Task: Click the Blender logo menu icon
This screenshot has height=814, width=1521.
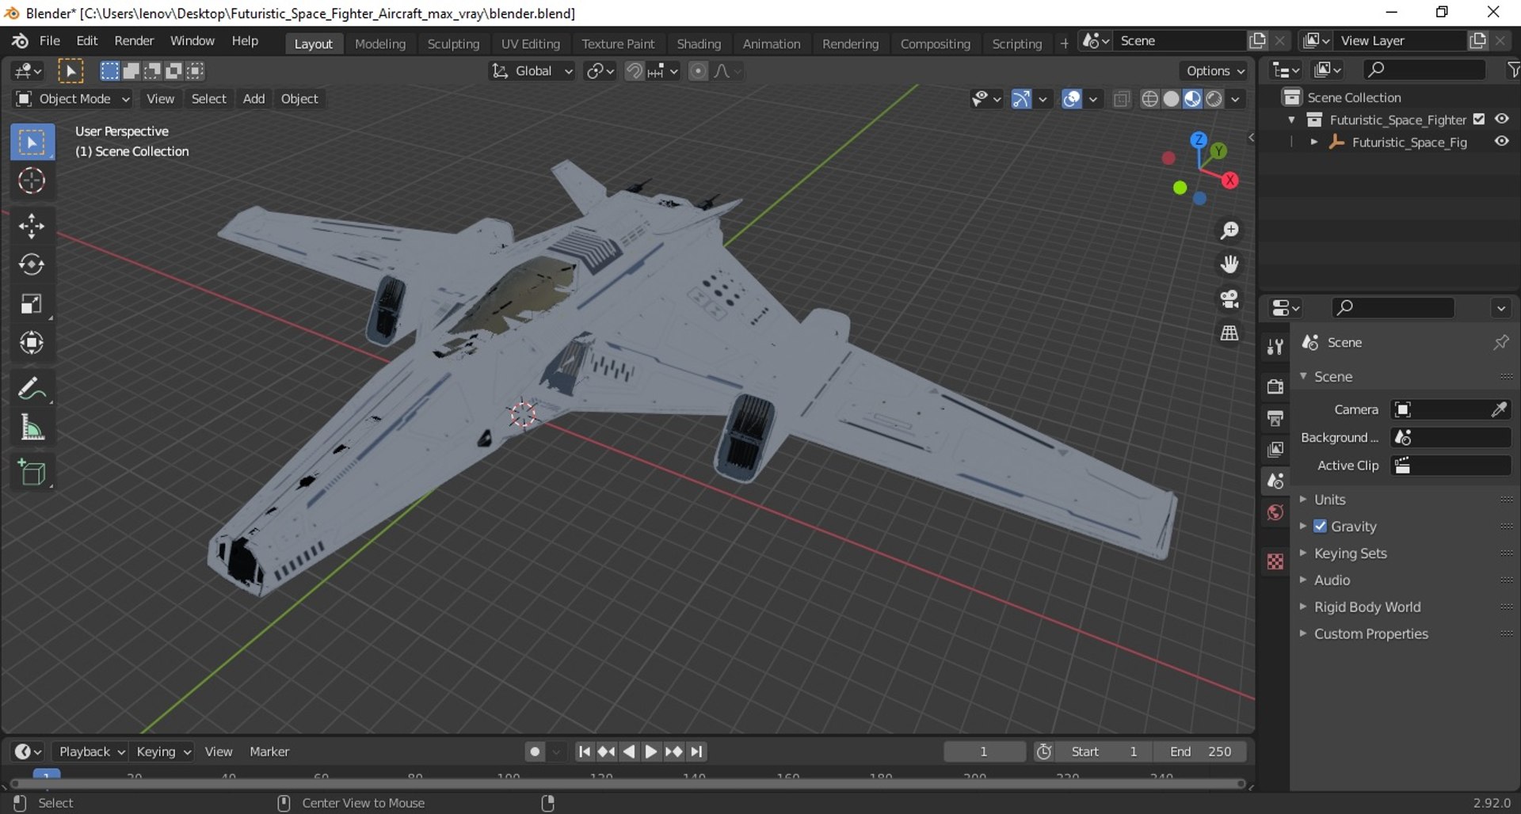Action: pyautogui.click(x=19, y=41)
